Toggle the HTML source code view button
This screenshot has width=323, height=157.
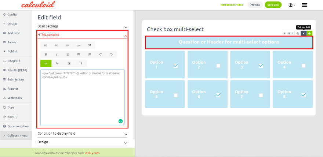click(46, 63)
